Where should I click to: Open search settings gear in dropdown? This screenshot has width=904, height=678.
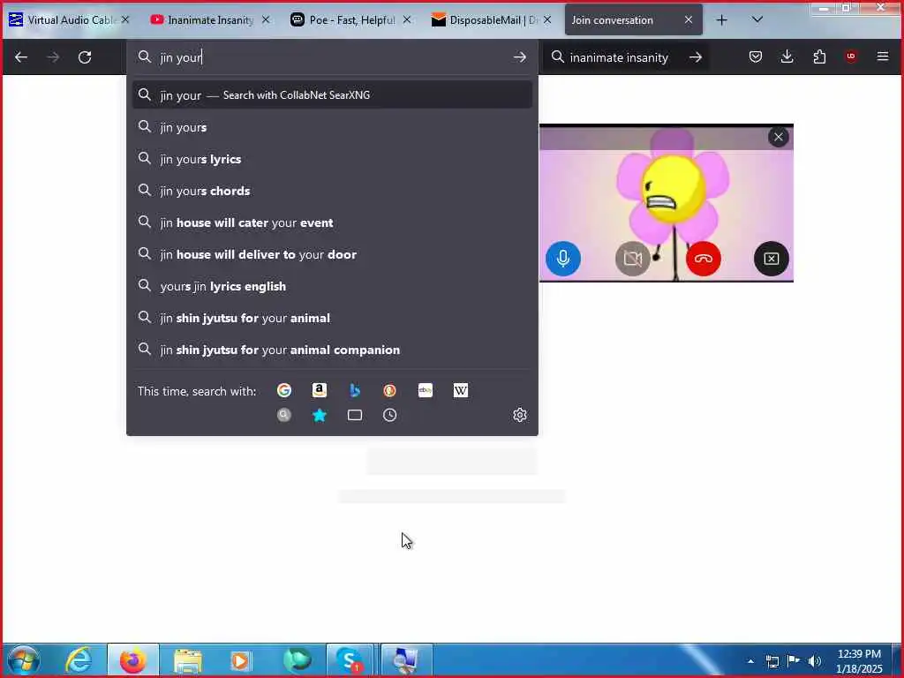(519, 415)
